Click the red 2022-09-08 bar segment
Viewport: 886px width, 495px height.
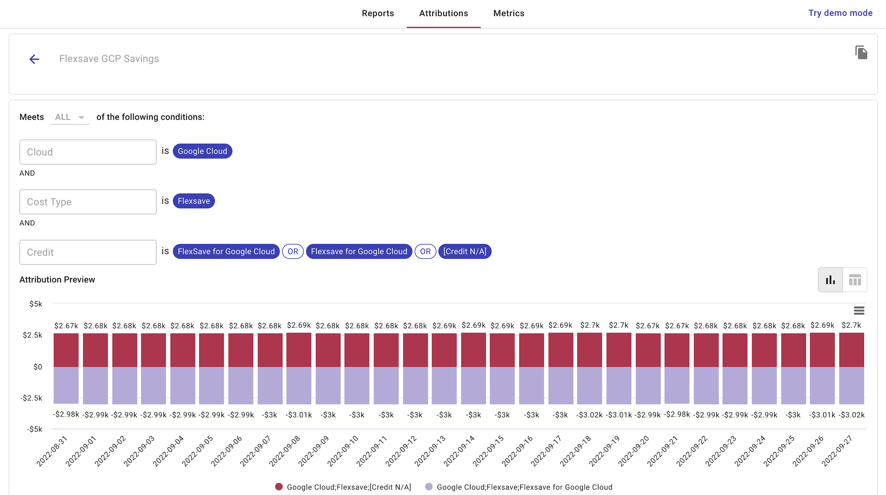point(299,350)
